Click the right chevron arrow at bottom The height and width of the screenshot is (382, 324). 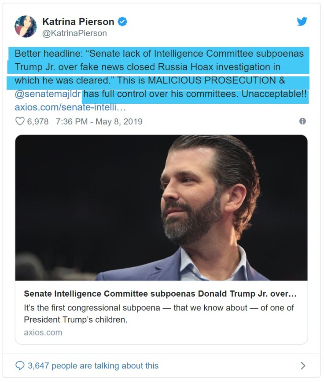click(x=302, y=365)
